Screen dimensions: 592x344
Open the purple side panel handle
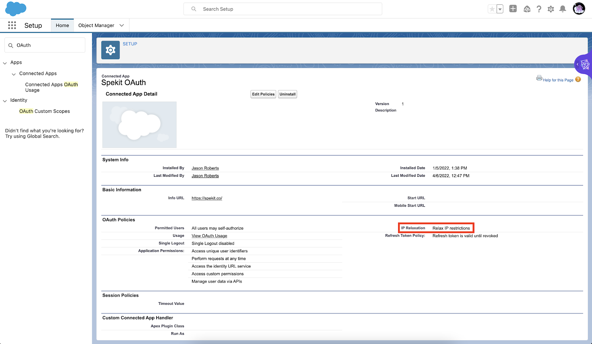[x=583, y=65]
